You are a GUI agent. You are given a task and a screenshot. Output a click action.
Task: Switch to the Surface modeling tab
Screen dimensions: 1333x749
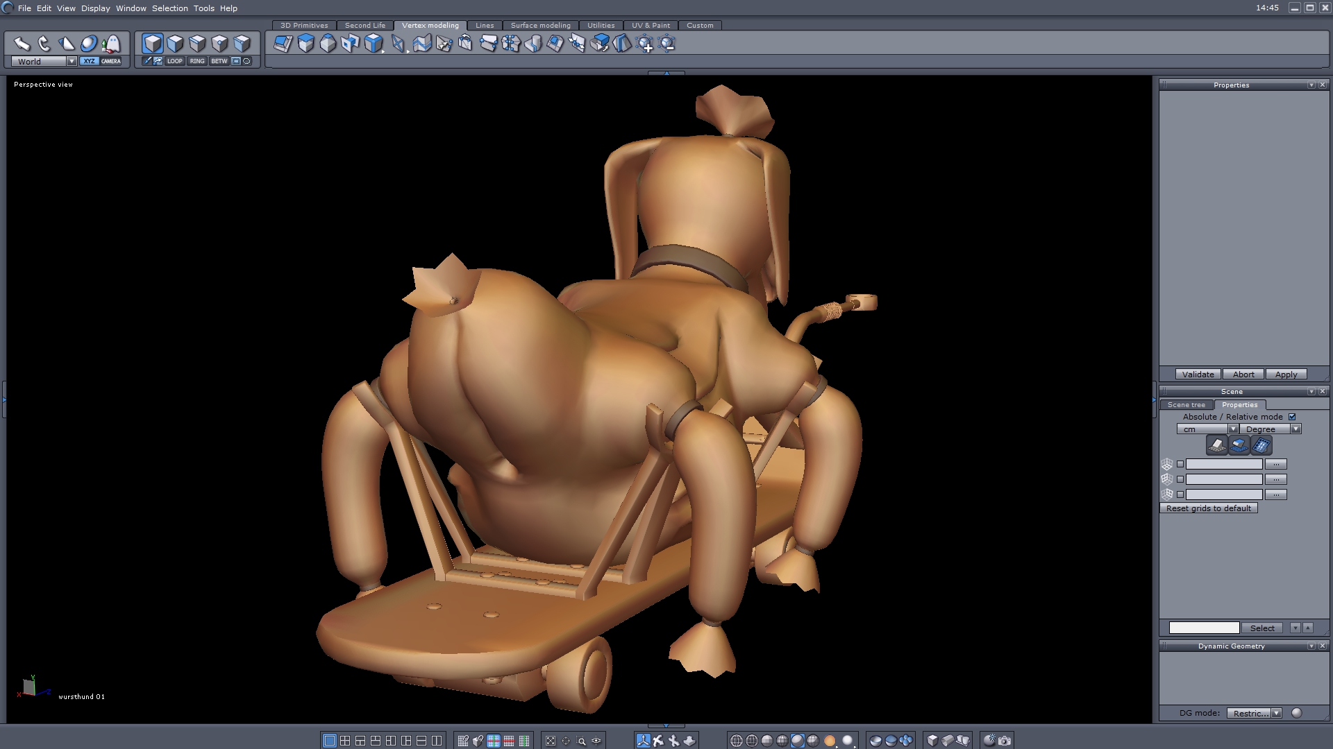(x=540, y=25)
